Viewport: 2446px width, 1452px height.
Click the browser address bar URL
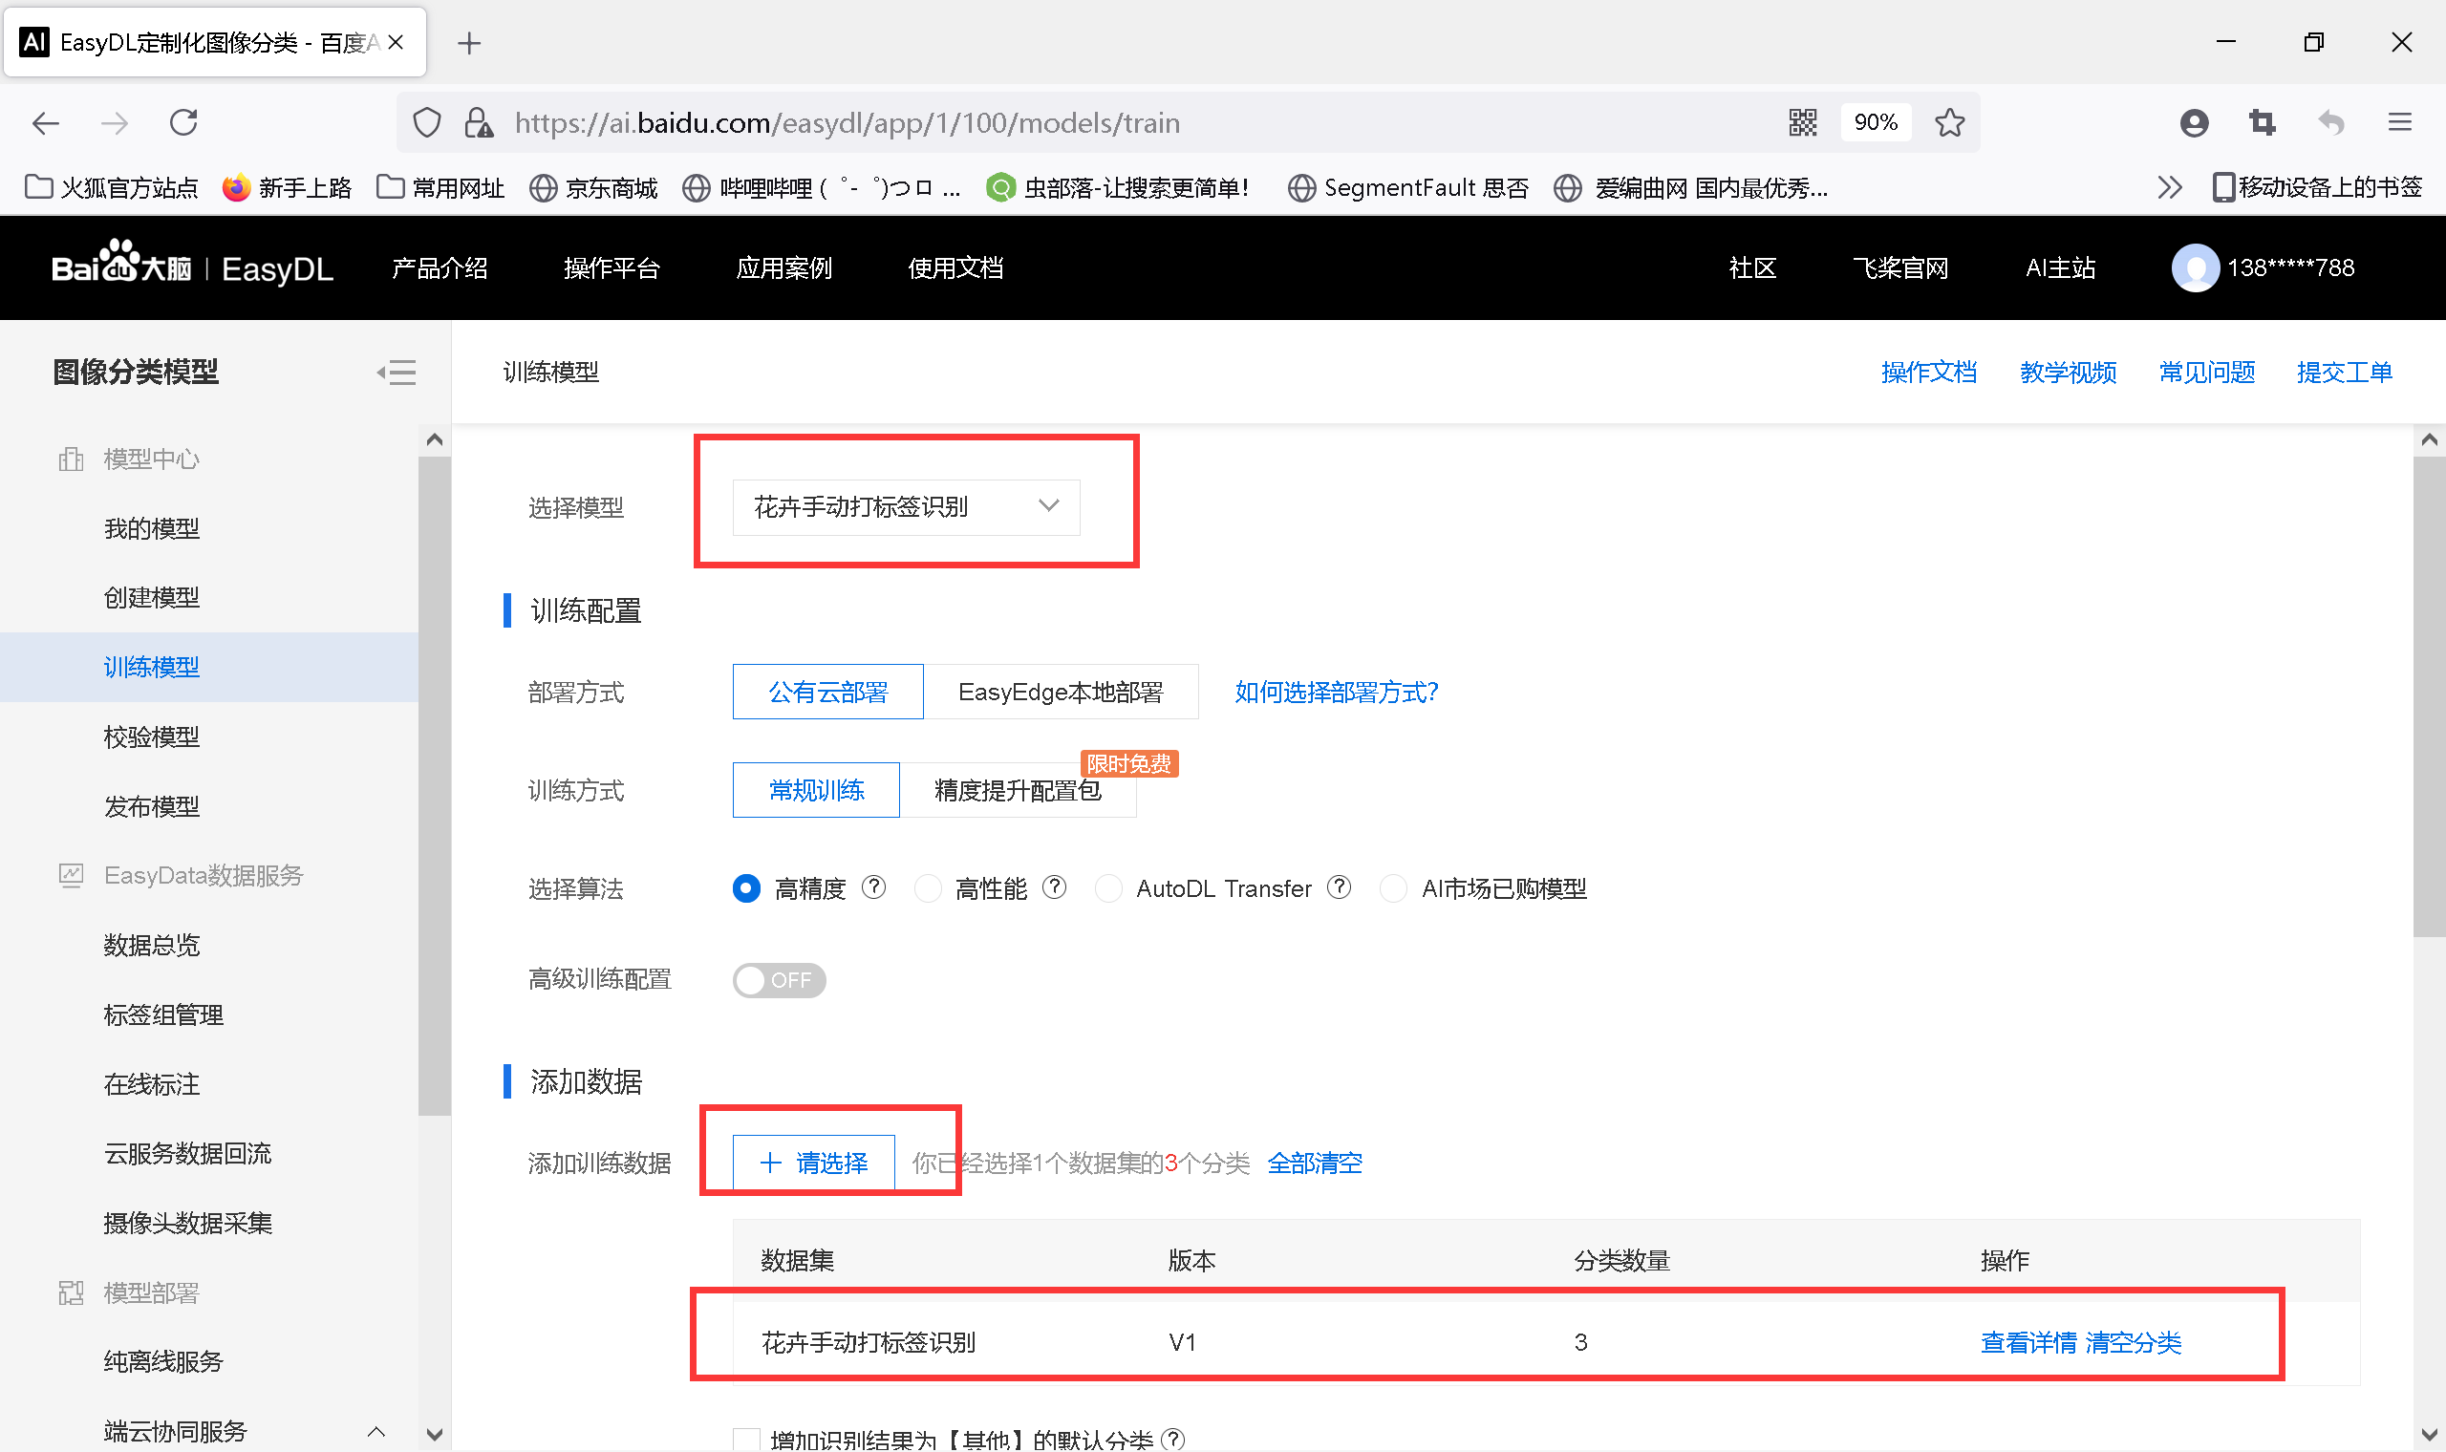tap(848, 123)
